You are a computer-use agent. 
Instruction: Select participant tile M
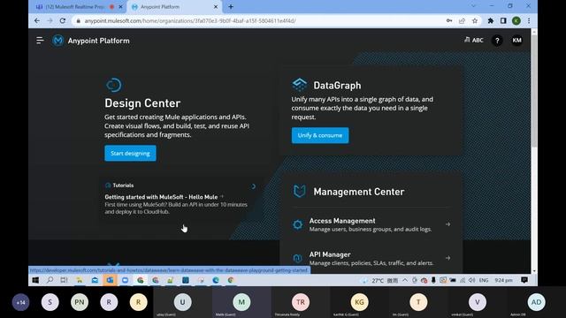tap(241, 302)
